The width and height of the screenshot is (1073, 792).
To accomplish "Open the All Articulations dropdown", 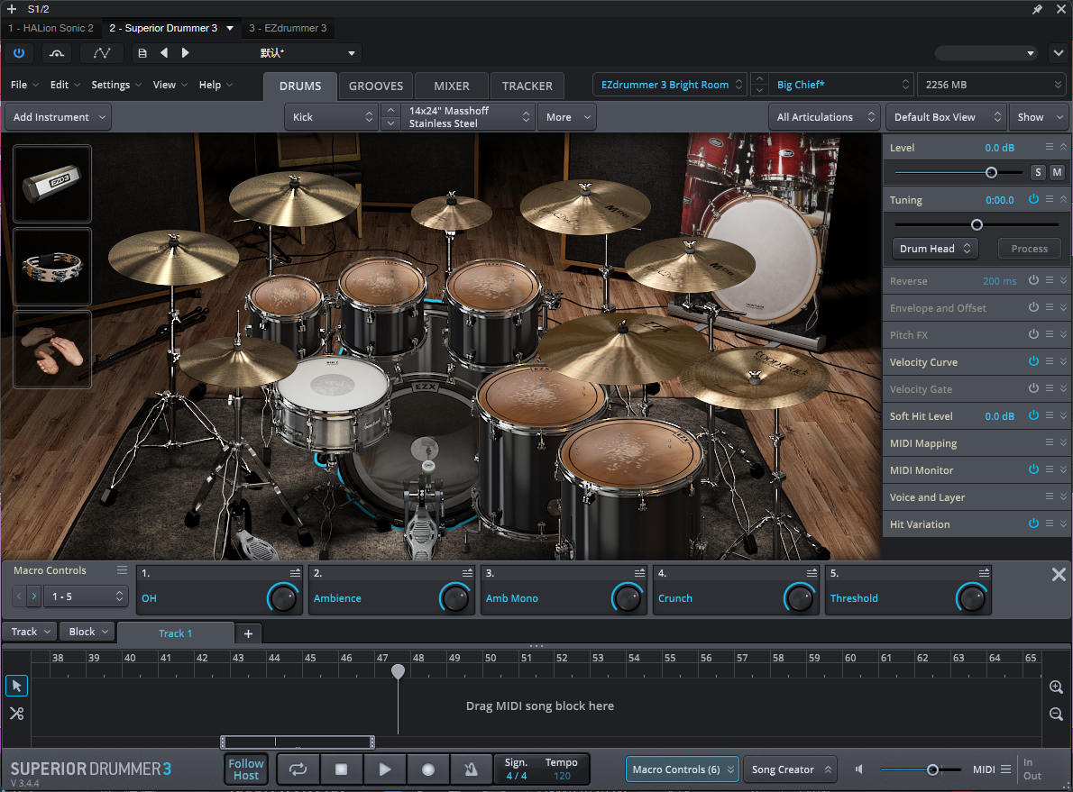I will pos(825,117).
